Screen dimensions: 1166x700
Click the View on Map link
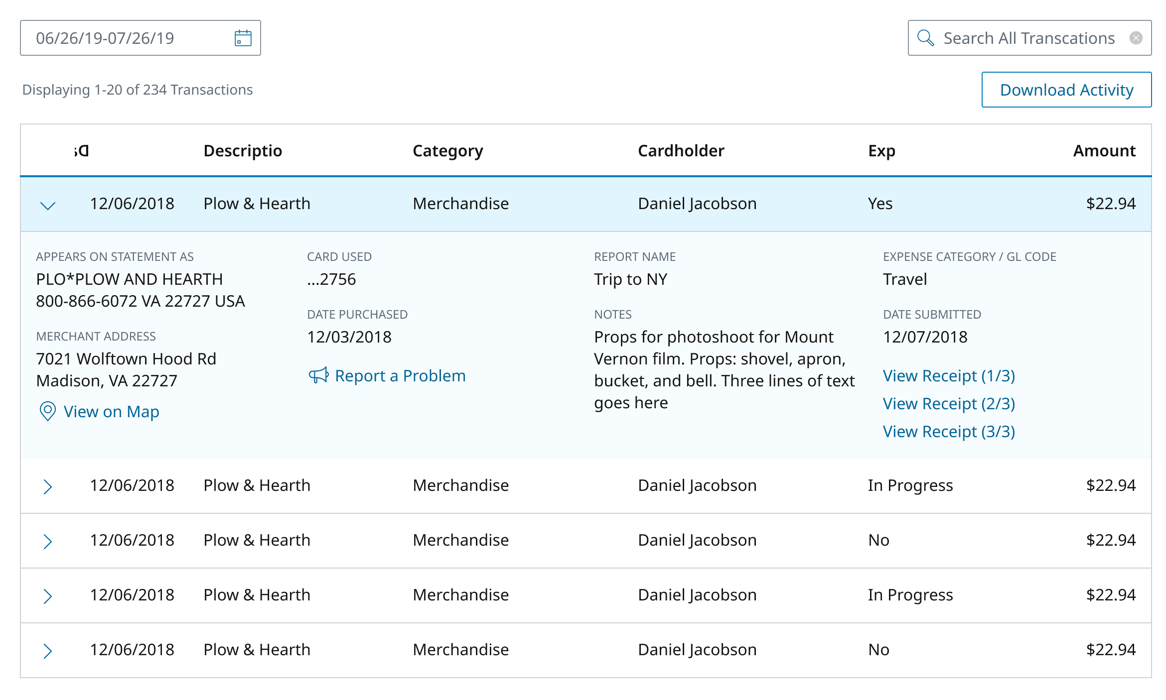coord(111,412)
